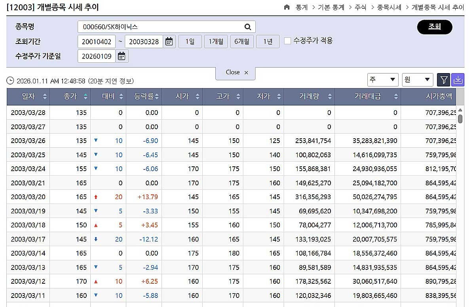Image resolution: width=475 pixels, height=307 pixels.
Task: Click 등락률 value +3.45
Action: click(150, 225)
